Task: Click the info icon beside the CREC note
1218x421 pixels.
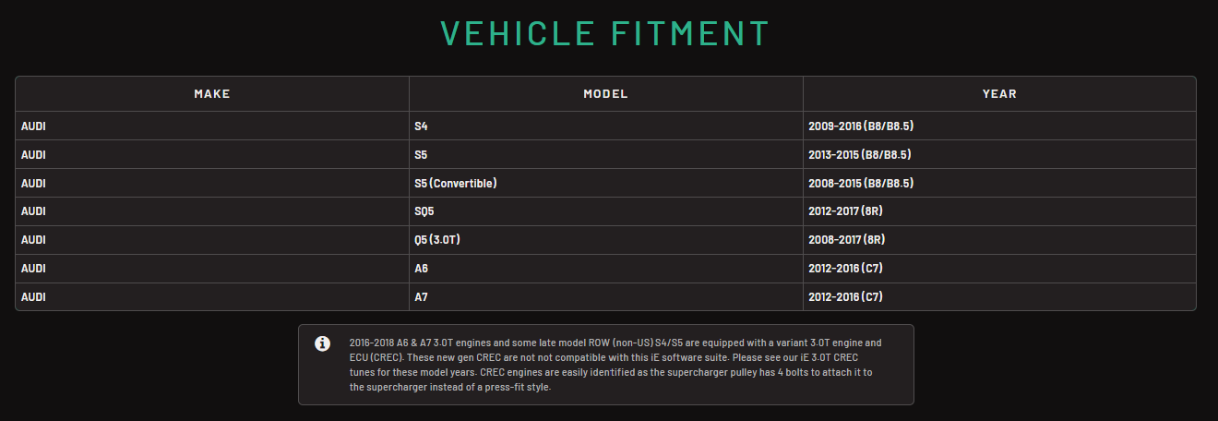Action: 323,343
